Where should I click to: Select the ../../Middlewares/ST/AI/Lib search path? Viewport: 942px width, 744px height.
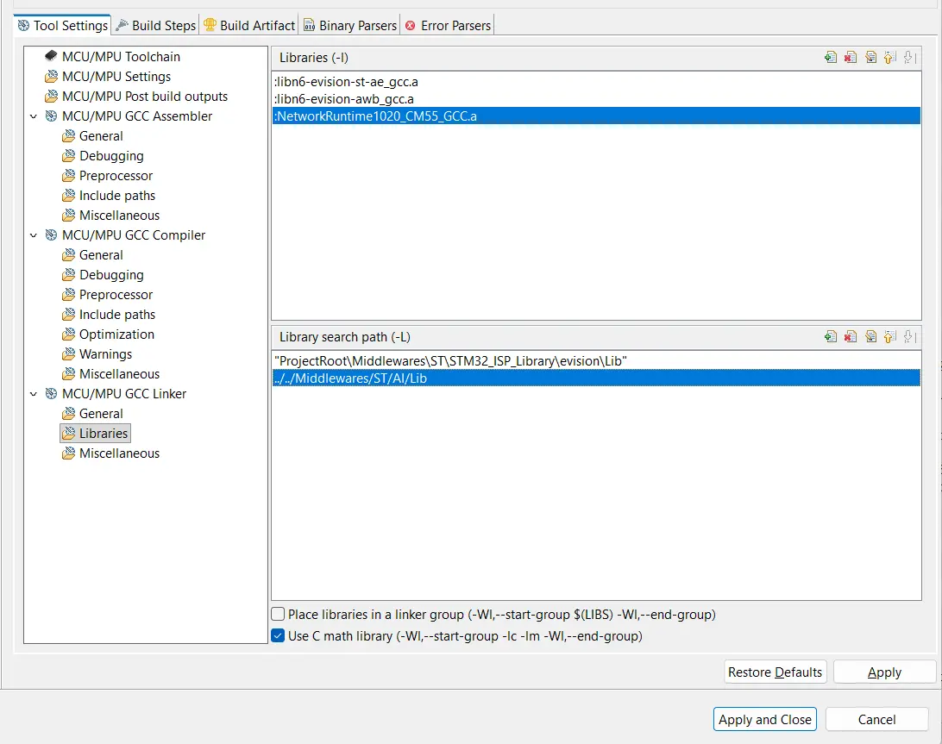596,378
